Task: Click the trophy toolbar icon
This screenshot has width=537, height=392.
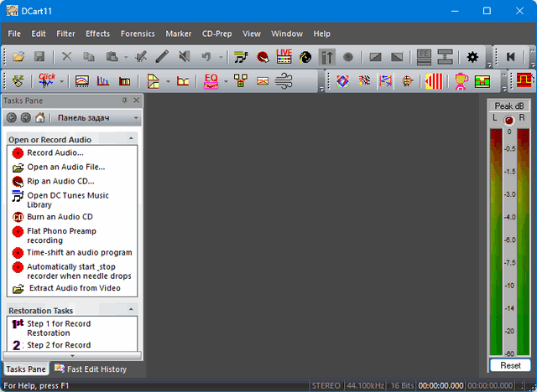Action: 461,81
